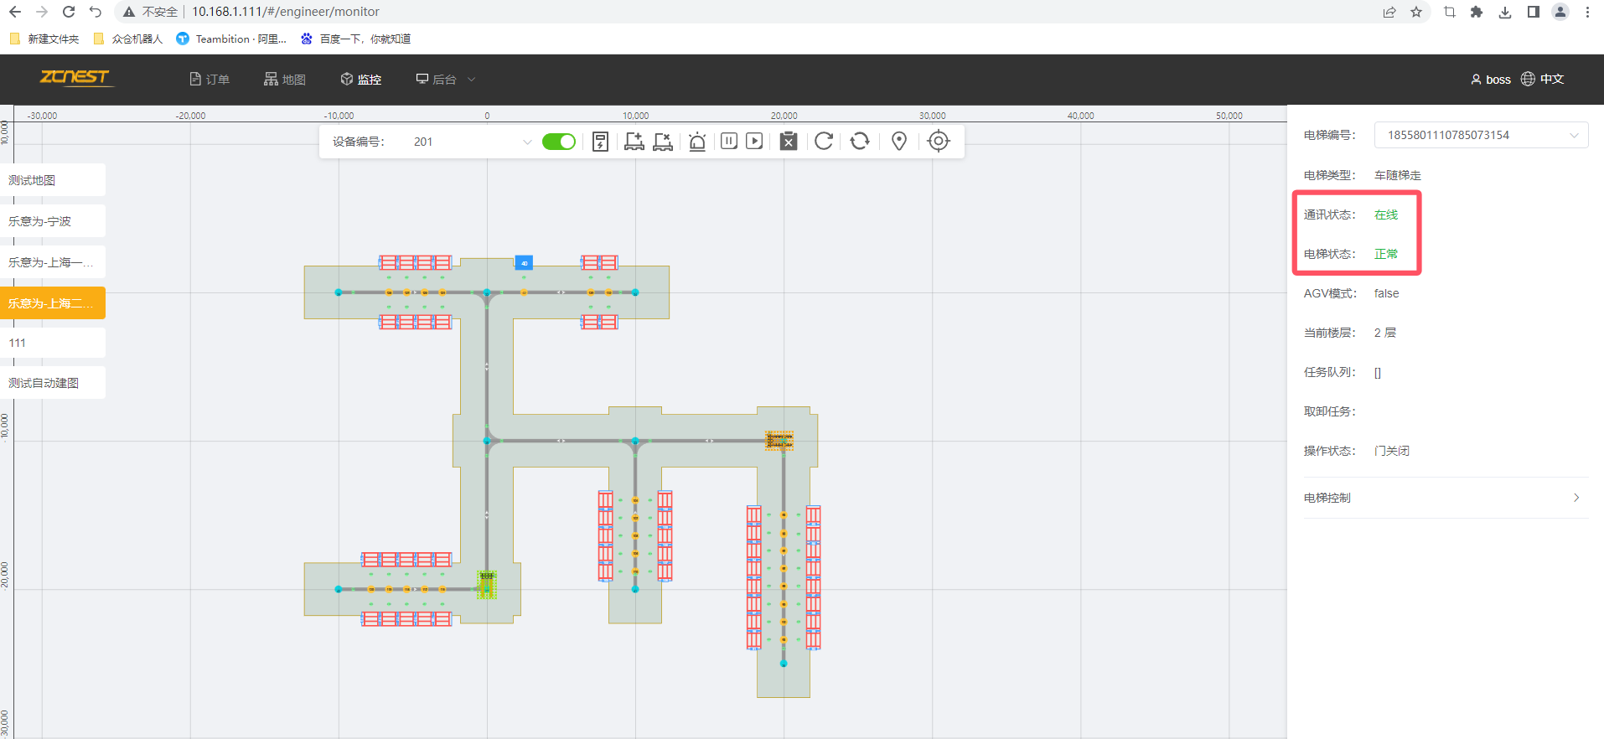The height and width of the screenshot is (739, 1604).
Task: Switch language via 中文 button
Action: click(1542, 79)
